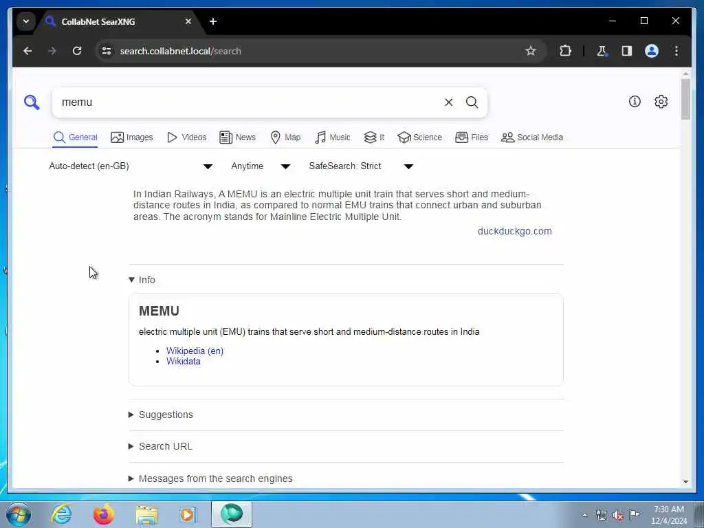Click the page vertical scrollbar thumb
The image size is (704, 528).
[x=685, y=99]
